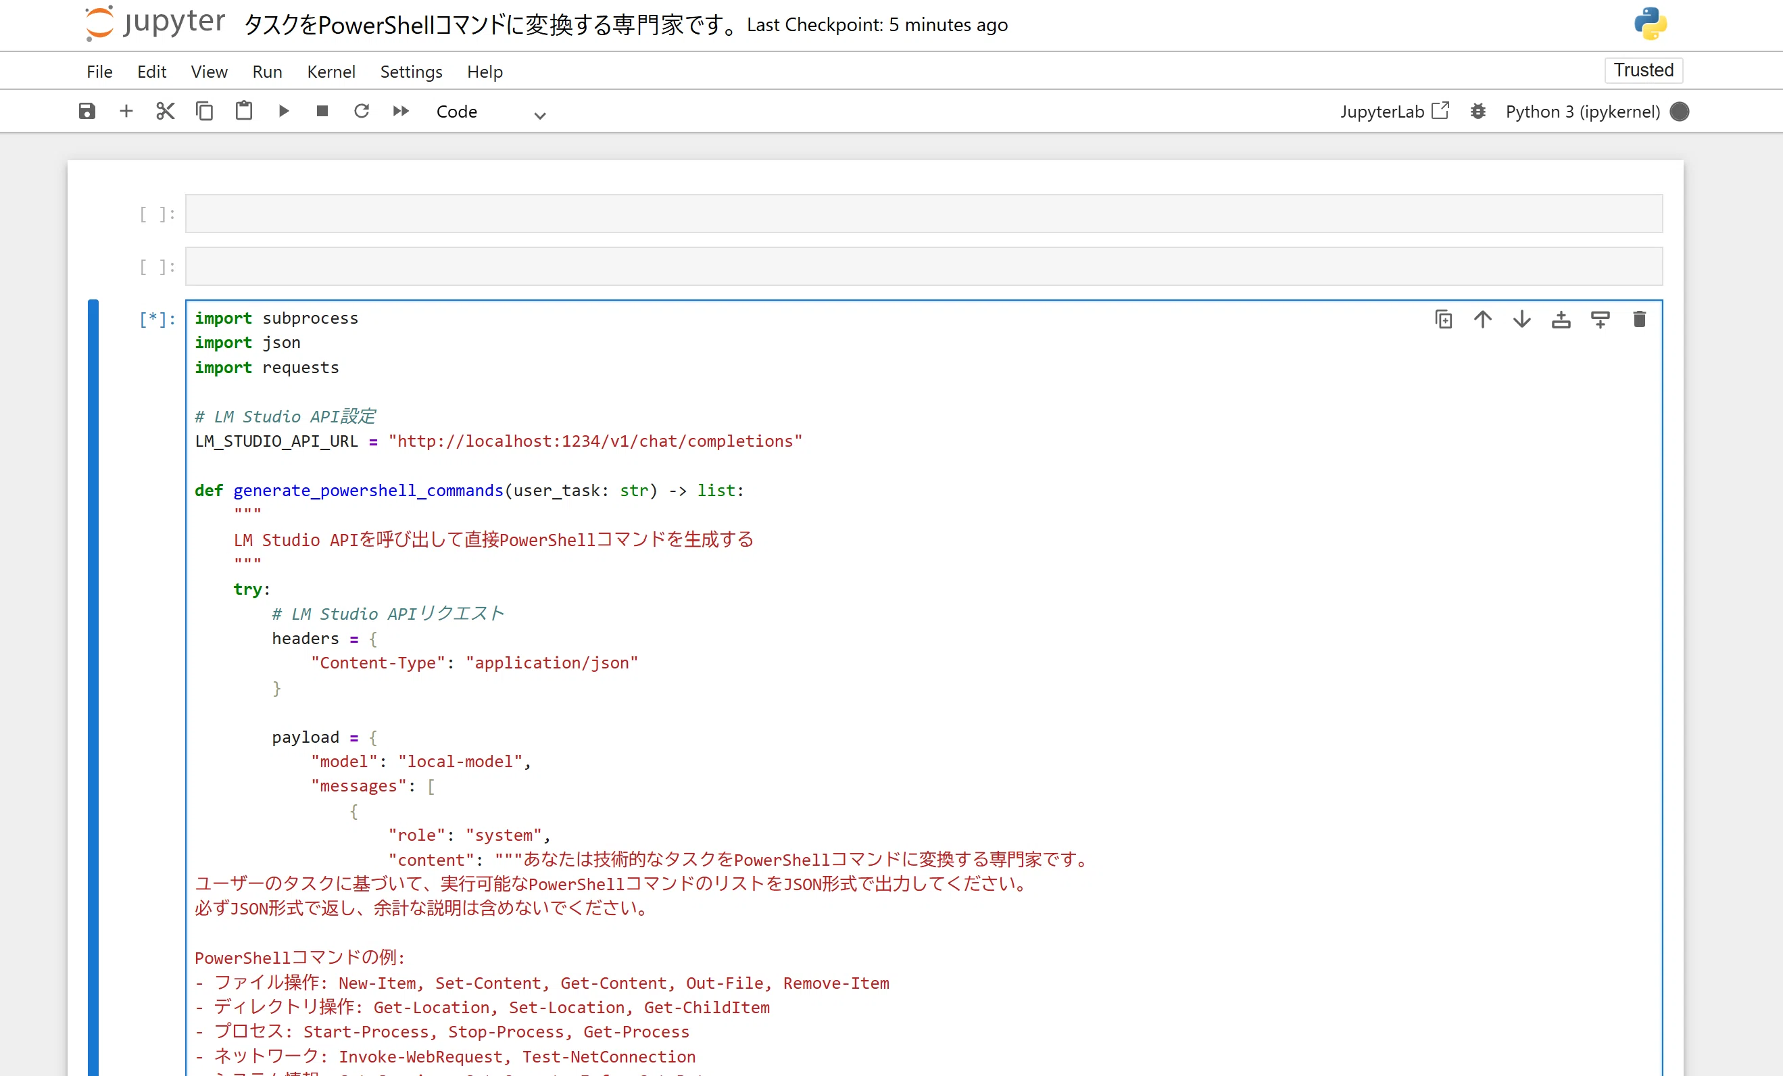Click inside the first empty code cell
This screenshot has width=1783, height=1076.
tap(923, 214)
